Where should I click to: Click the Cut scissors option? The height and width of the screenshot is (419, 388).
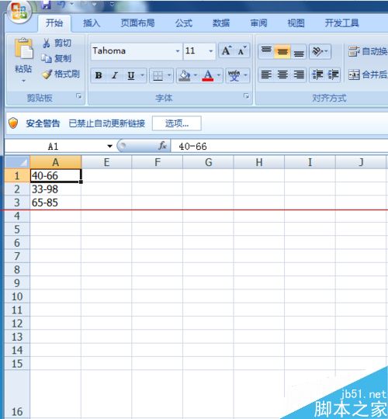(x=57, y=43)
